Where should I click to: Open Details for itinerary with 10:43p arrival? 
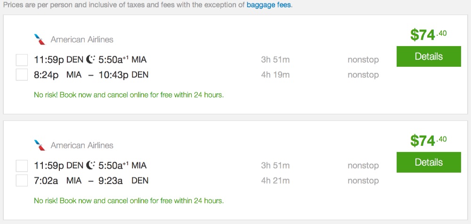pyautogui.click(x=429, y=56)
